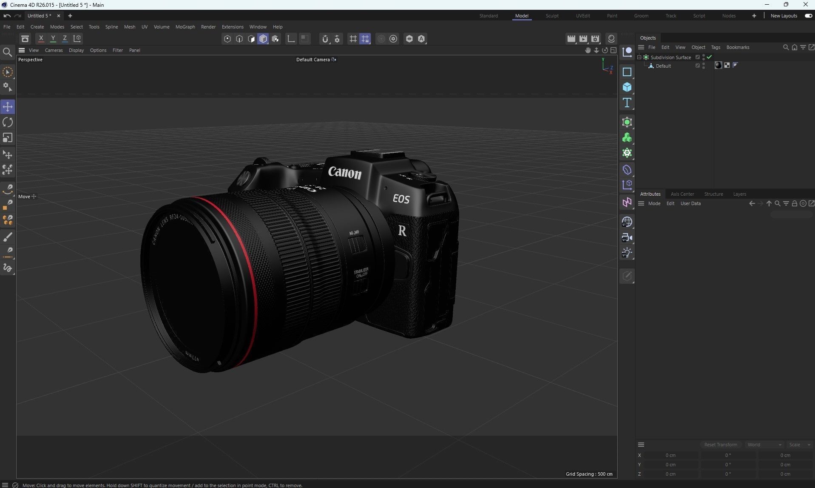
Task: Activate the Live Selection tool
Action: (8, 72)
